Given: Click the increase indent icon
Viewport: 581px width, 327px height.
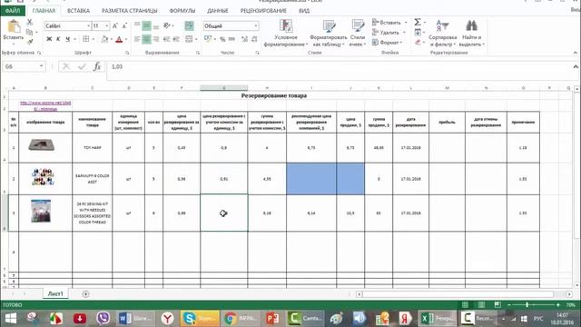Looking at the screenshot, I should click(x=176, y=39).
